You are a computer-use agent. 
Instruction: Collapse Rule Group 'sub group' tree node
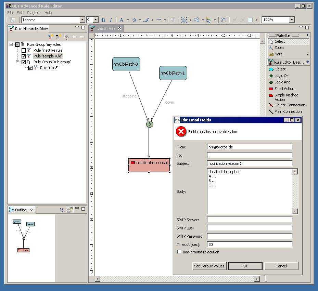point(18,62)
